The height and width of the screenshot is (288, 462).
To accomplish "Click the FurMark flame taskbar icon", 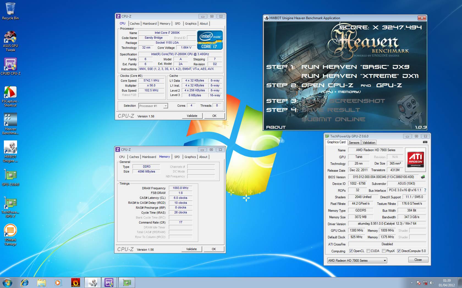I will (x=75, y=282).
